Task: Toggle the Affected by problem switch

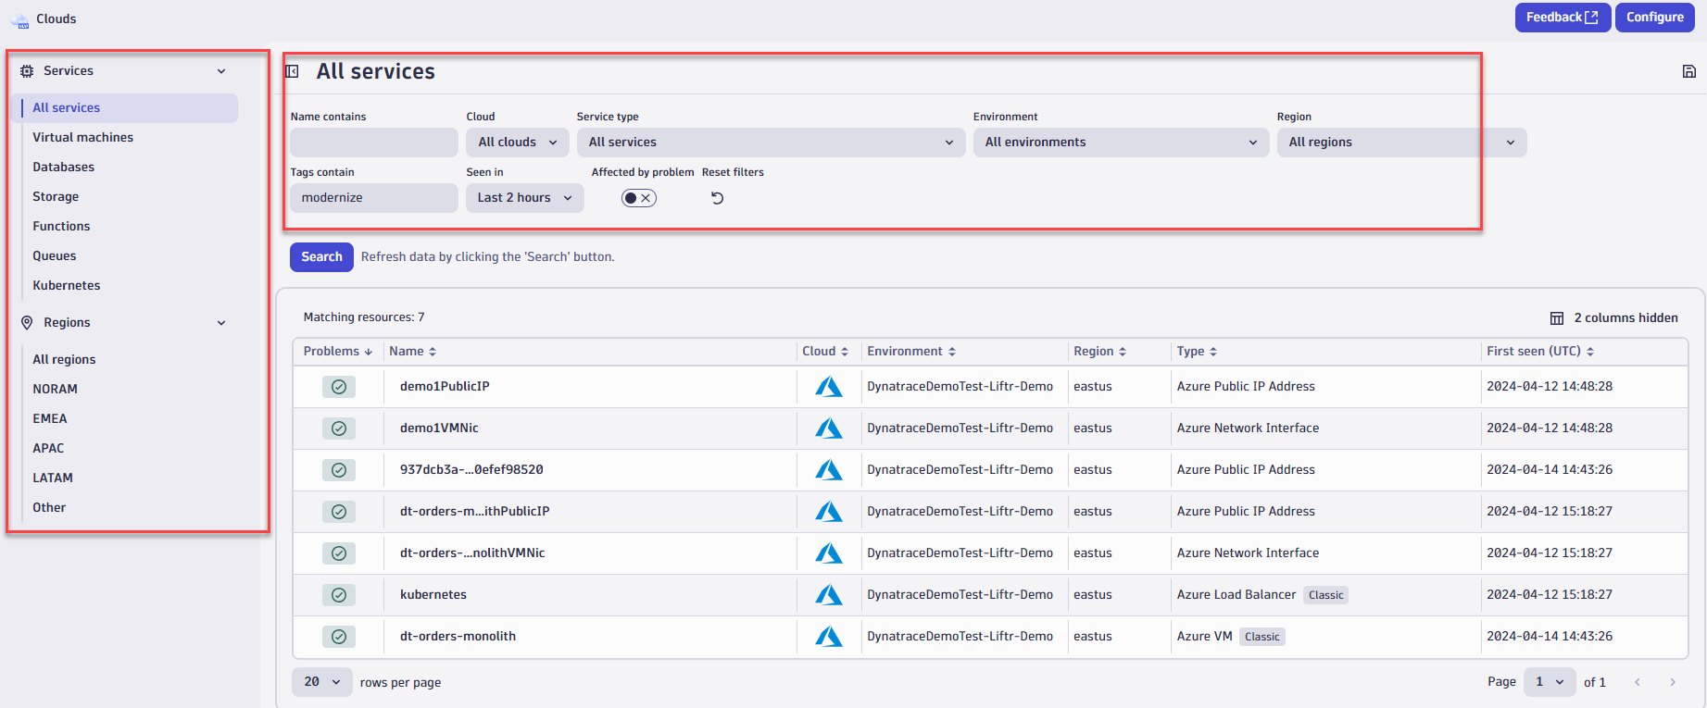Action: click(x=638, y=198)
